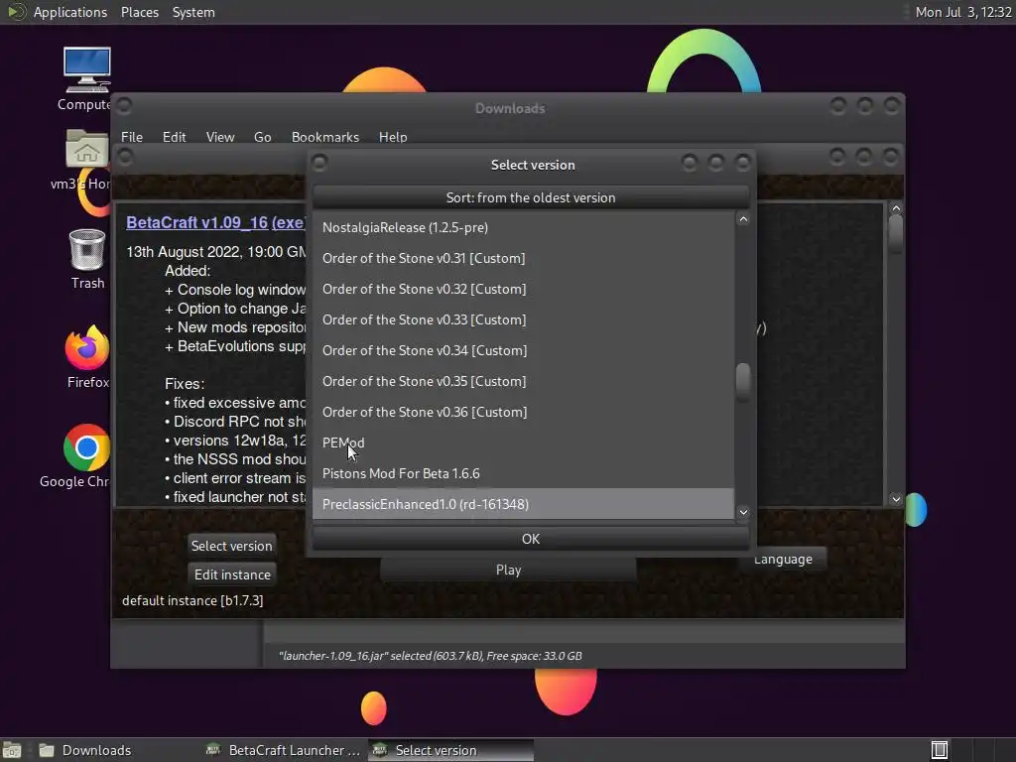This screenshot has width=1016, height=762.
Task: Select PreclassicEnhanced1.0 (rd-161348) entry
Action: coord(523,504)
